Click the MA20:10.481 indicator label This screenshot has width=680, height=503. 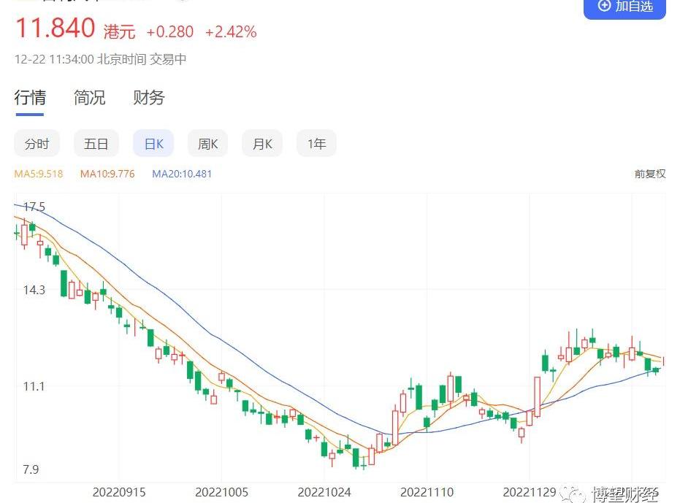pos(182,174)
